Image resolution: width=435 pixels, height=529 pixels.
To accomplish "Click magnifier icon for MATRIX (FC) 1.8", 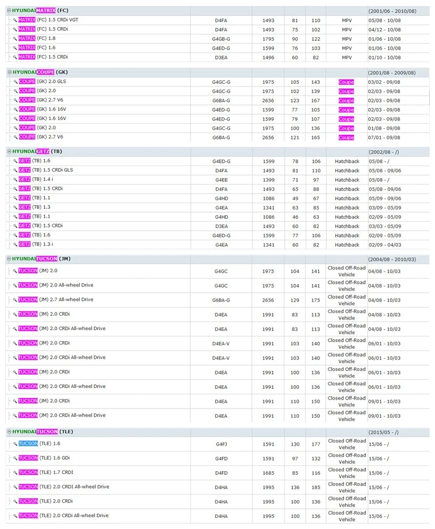I will 15,38.
